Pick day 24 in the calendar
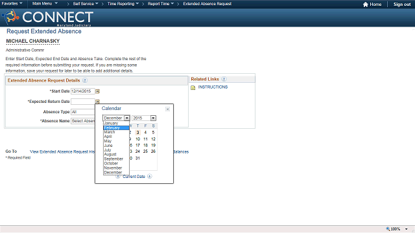The width and height of the screenshot is (415, 233). 137,151
